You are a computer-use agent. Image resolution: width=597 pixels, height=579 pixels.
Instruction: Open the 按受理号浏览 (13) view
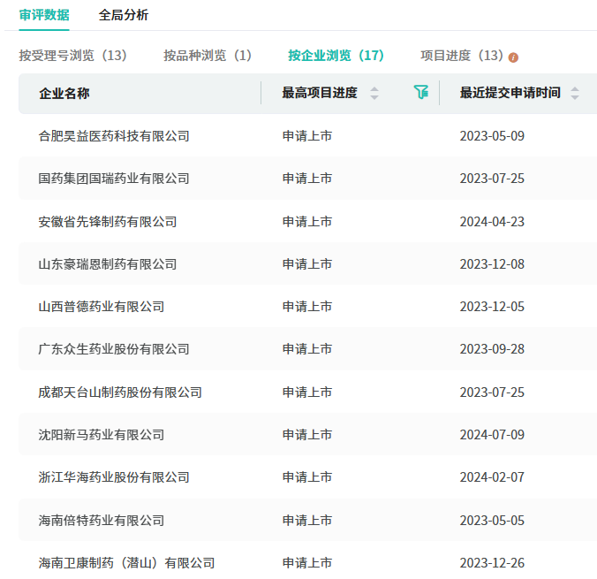click(73, 56)
